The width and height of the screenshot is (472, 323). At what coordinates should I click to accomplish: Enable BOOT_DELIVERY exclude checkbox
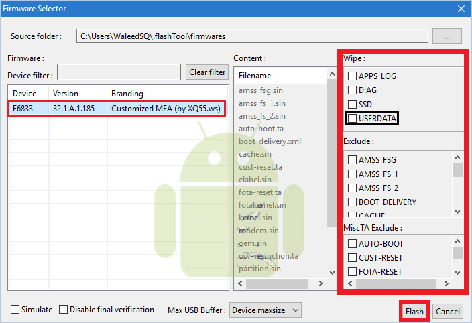(352, 202)
